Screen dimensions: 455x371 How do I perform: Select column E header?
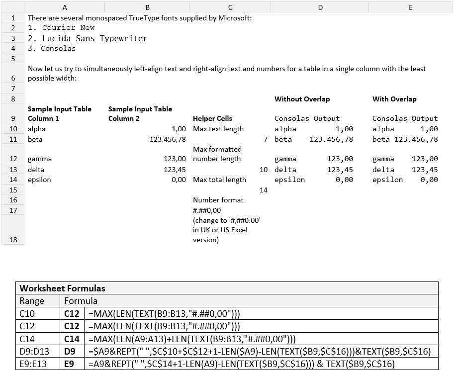[x=410, y=7]
